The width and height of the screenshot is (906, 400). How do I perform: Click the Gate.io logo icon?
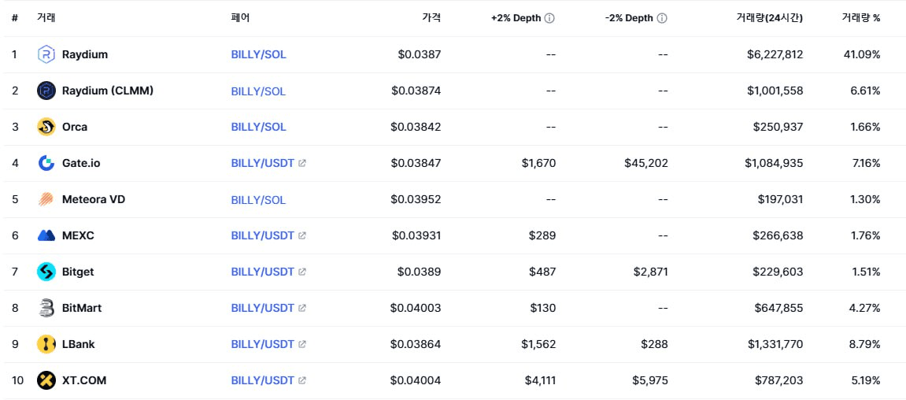[46, 163]
